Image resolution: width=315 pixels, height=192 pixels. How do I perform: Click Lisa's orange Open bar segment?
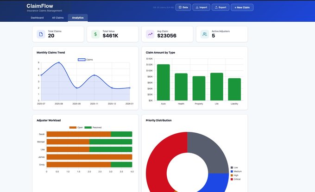point(68,149)
